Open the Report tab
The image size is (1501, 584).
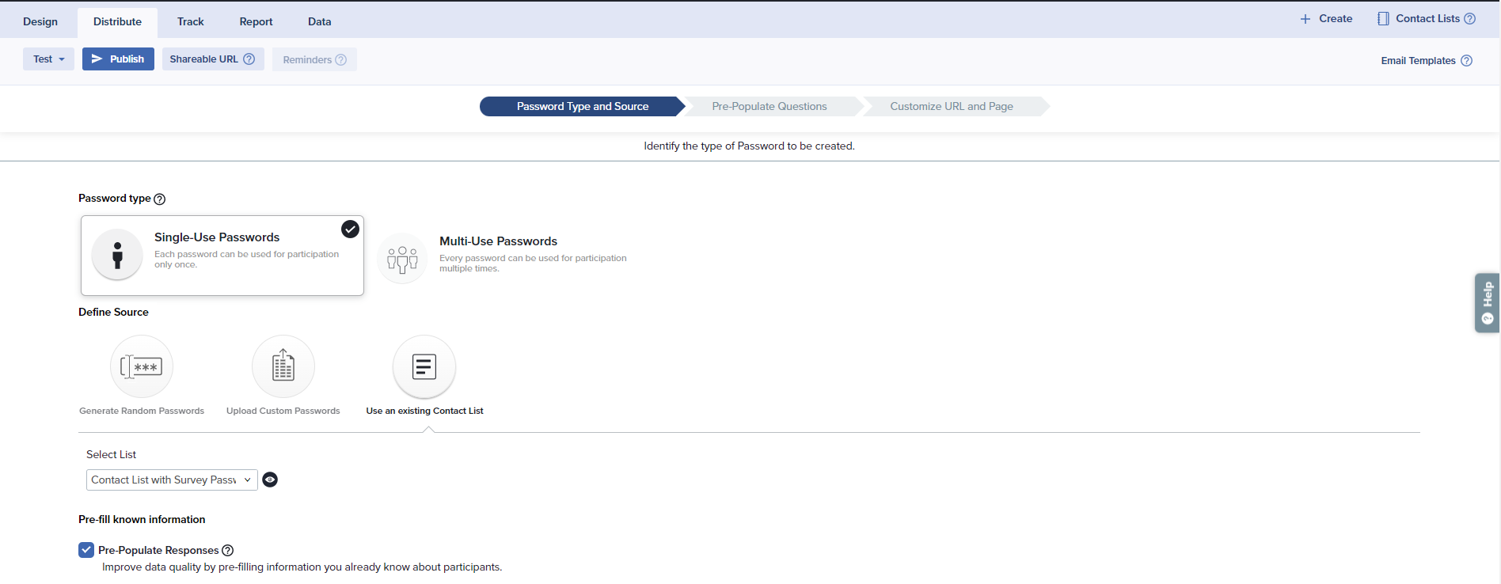pyautogui.click(x=256, y=22)
